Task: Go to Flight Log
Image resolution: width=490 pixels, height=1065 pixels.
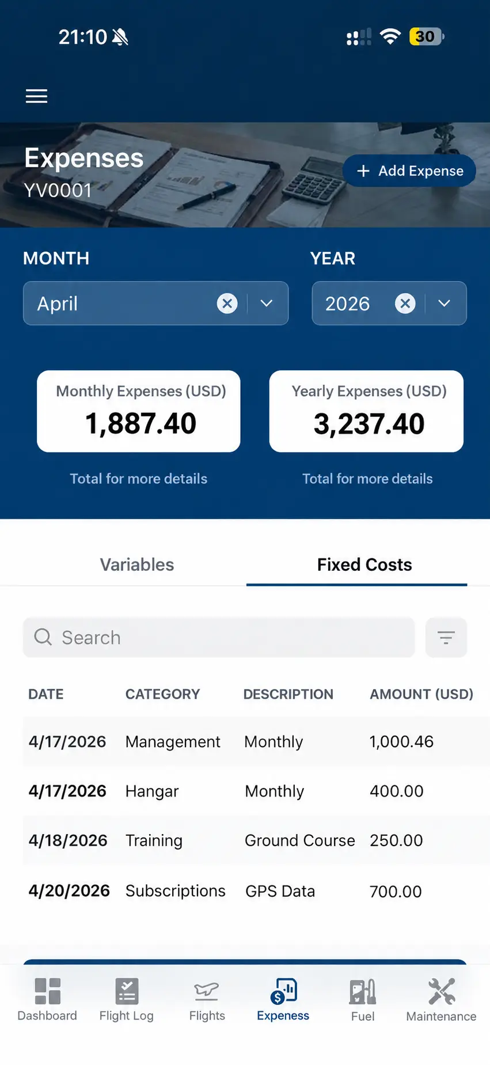Action: pyautogui.click(x=127, y=1000)
